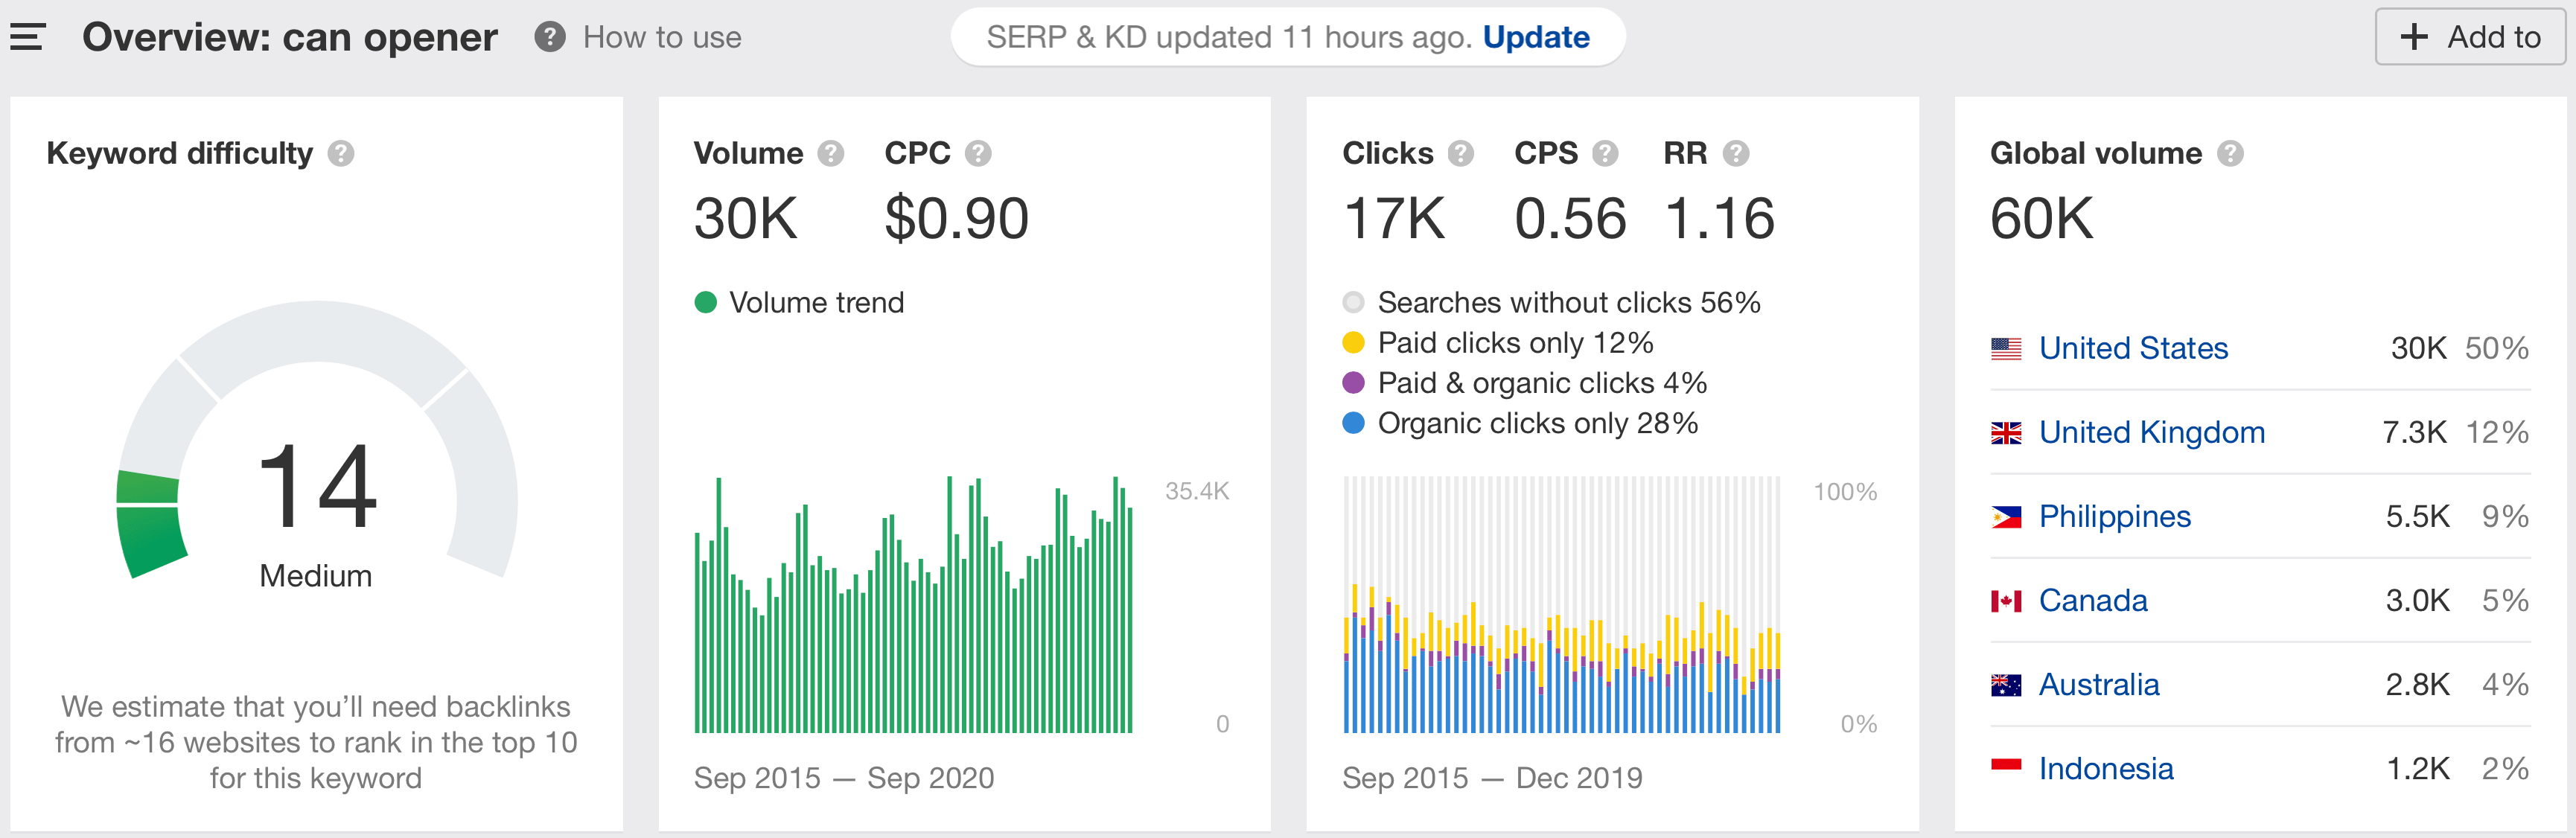
Task: Click the Update SERP link
Action: [x=1535, y=37]
